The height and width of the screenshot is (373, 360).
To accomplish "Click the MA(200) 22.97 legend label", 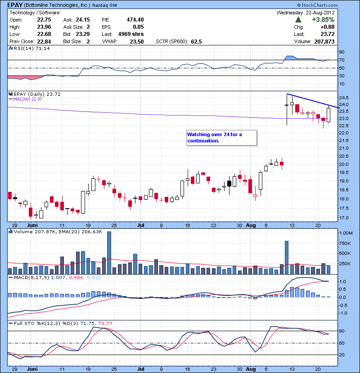I will (x=27, y=99).
